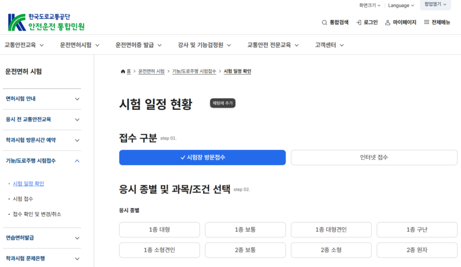Open the 화면크기 dropdown
Screen dimensions: 461x267
[370, 5]
